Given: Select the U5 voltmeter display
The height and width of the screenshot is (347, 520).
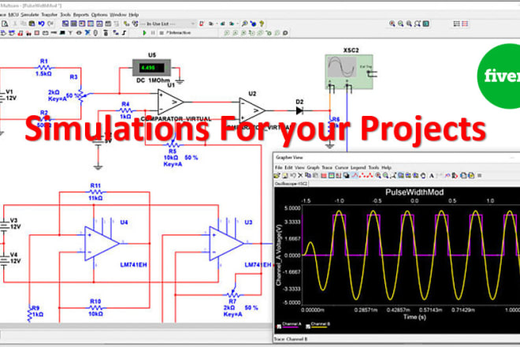Looking at the screenshot, I should (x=151, y=68).
